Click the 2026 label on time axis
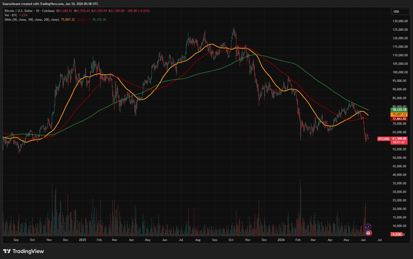 [281, 240]
